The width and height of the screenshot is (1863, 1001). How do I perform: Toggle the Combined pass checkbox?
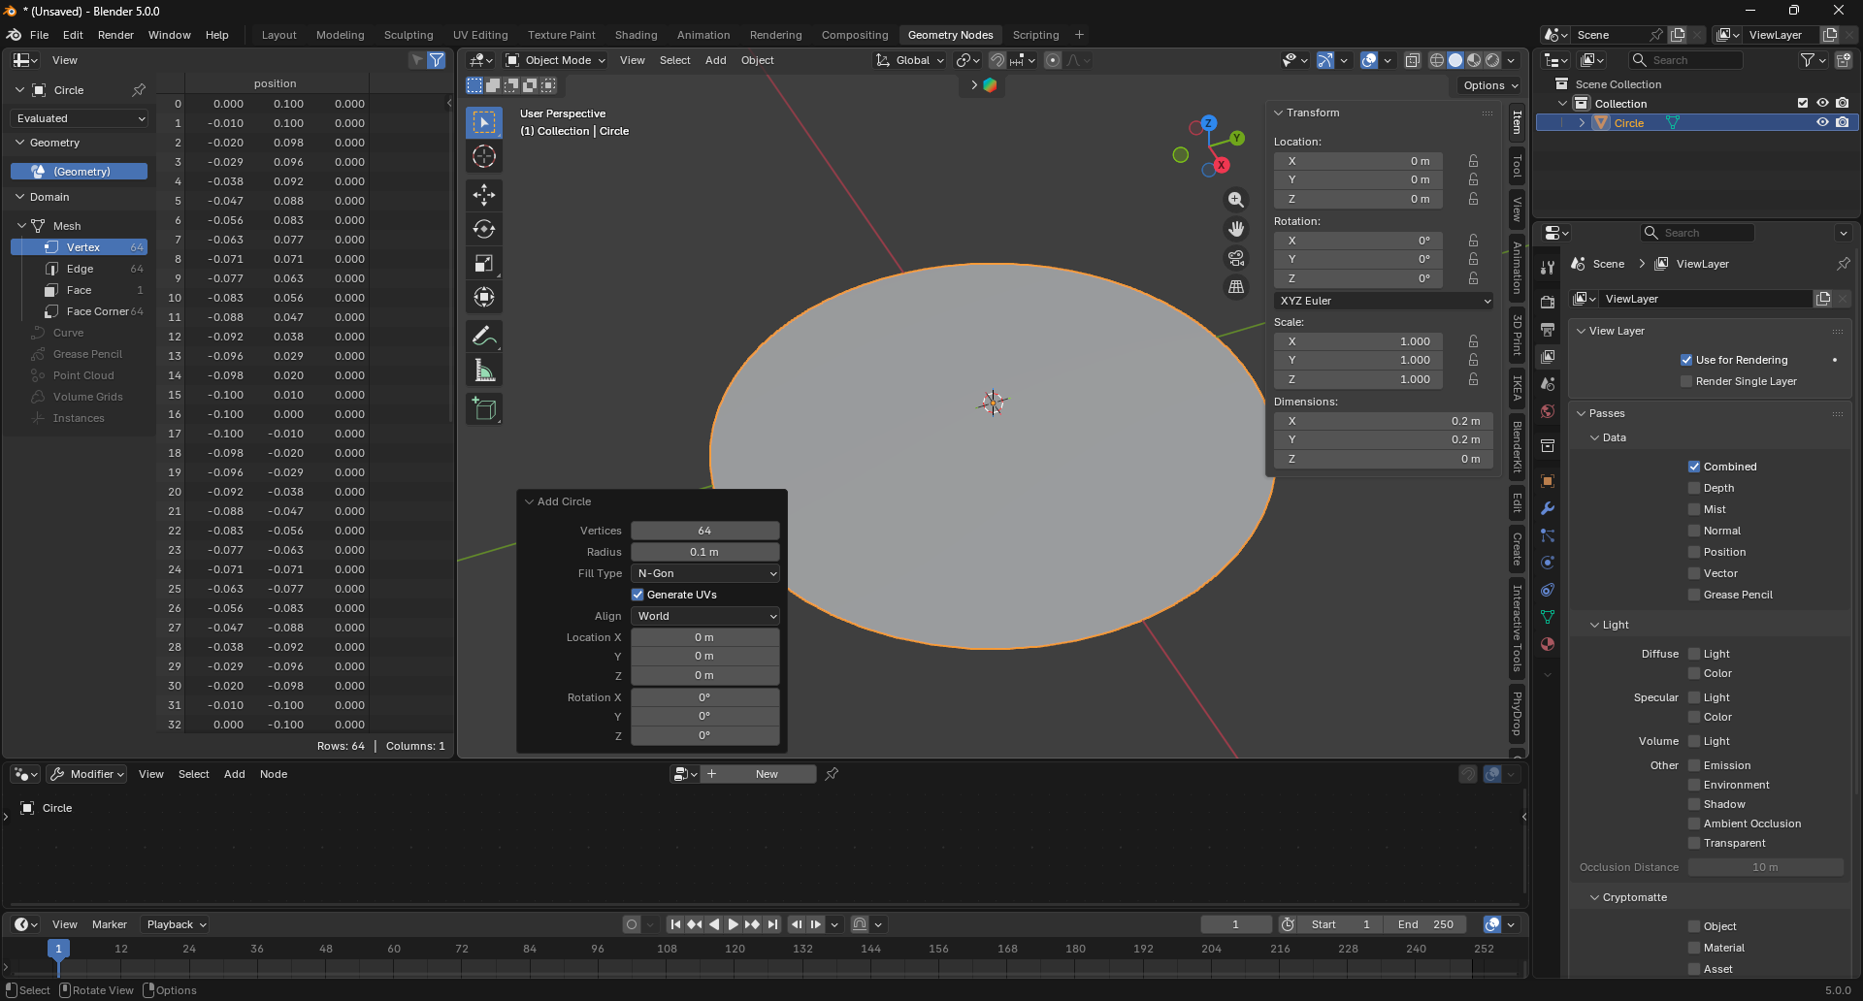(x=1694, y=467)
